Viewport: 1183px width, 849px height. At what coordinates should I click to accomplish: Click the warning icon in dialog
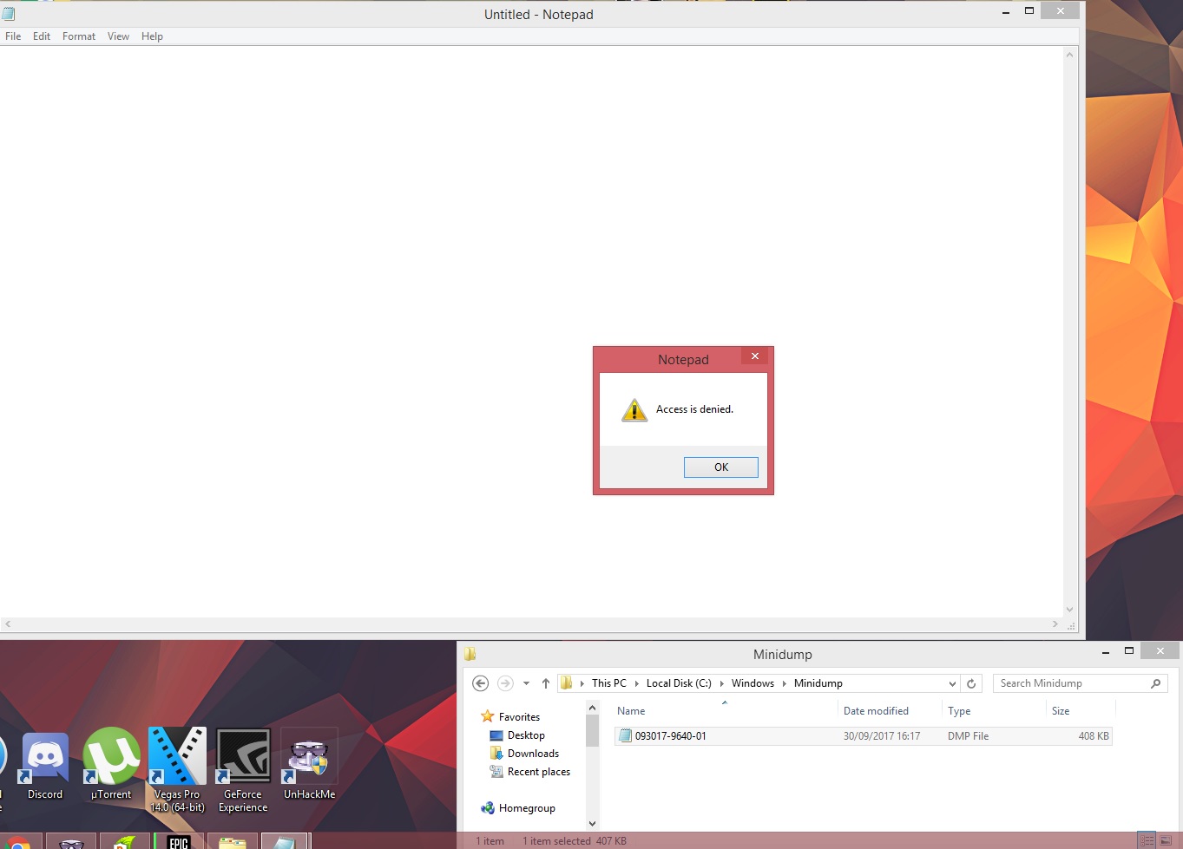click(634, 410)
